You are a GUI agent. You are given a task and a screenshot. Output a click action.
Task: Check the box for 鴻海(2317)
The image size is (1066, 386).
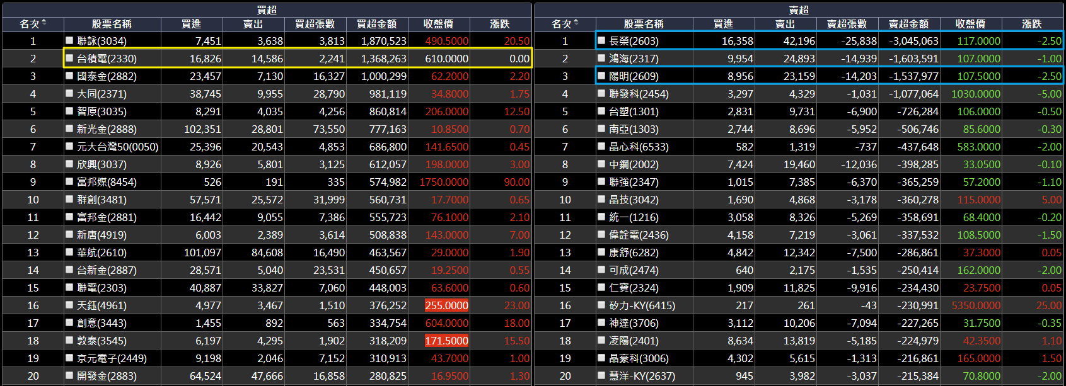click(602, 58)
